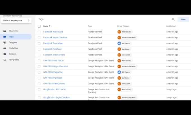191x115 pixels.
Task: Toggle the select-all tags checkbox in header
Action: (x=39, y=26)
